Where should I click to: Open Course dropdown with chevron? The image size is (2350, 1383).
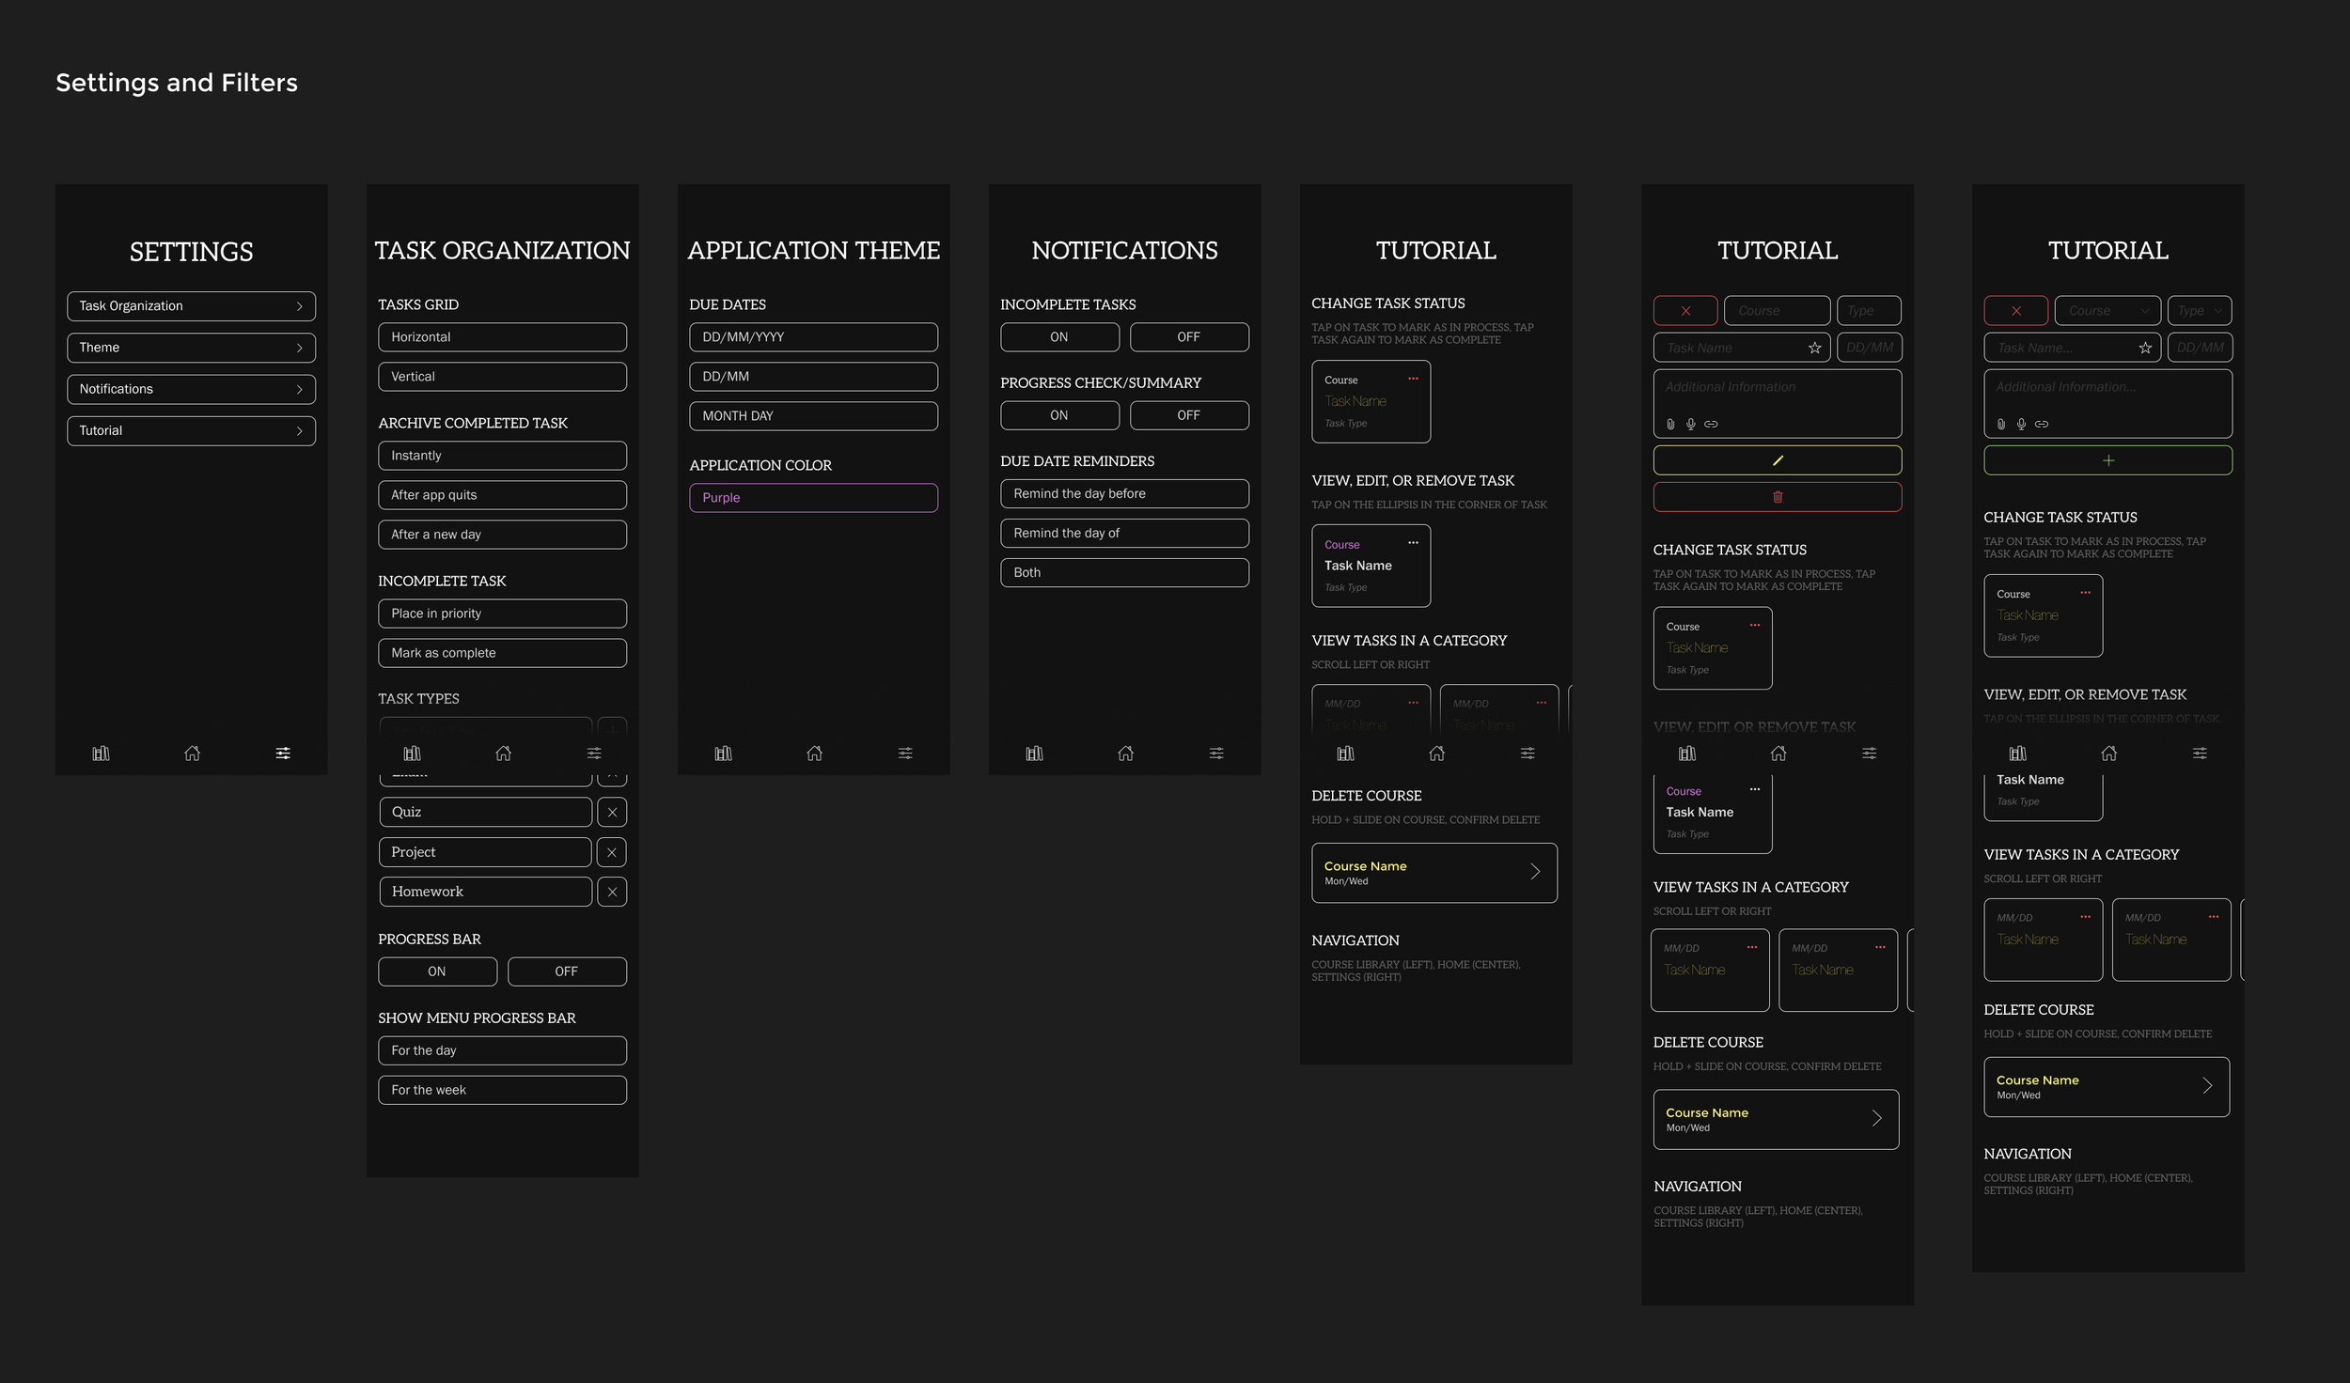point(2107,311)
